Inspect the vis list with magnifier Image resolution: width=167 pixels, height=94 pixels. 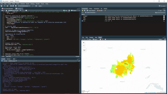(x=164, y=21)
